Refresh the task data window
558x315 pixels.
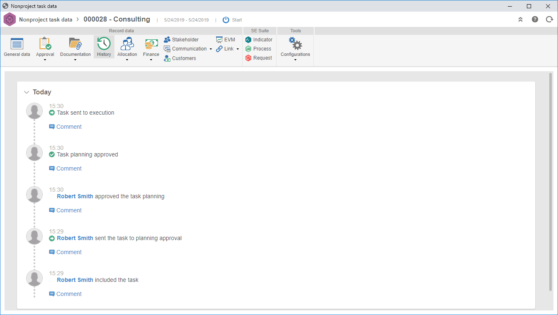(x=549, y=19)
